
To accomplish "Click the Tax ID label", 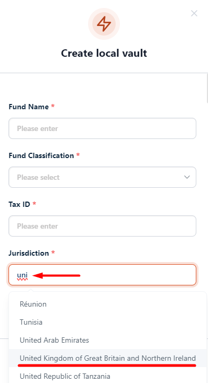I will tap(19, 204).
